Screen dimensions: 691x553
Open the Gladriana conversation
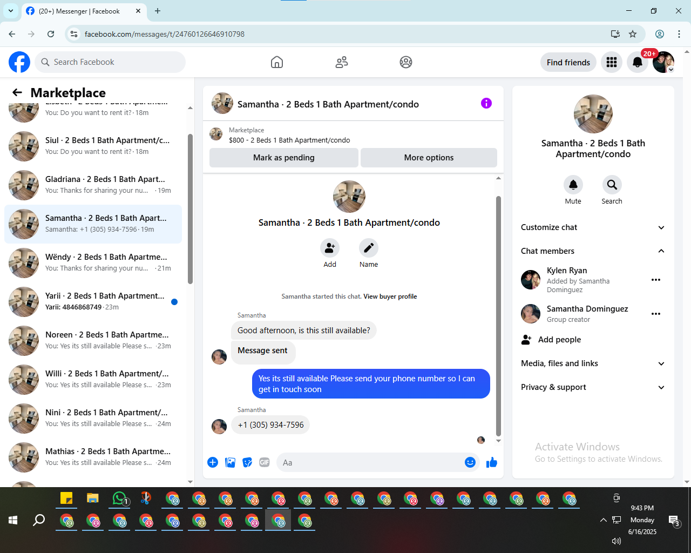click(93, 185)
